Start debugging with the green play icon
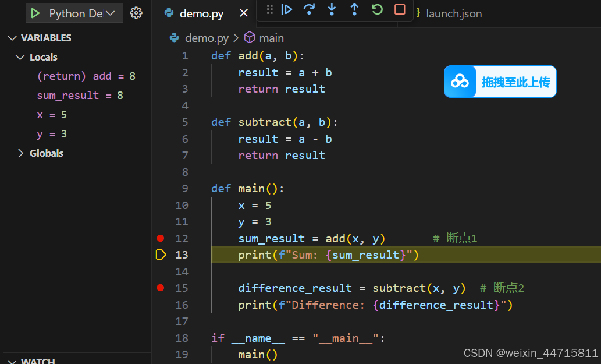Image resolution: width=601 pixels, height=364 pixels. click(x=34, y=12)
